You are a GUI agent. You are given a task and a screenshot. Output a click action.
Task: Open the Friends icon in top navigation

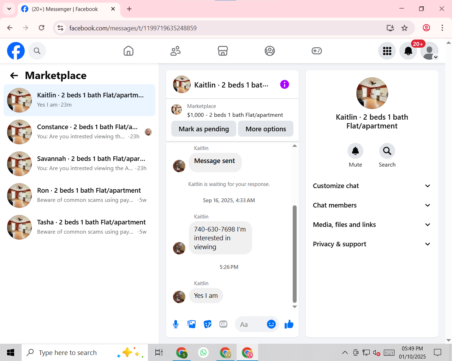(x=176, y=51)
